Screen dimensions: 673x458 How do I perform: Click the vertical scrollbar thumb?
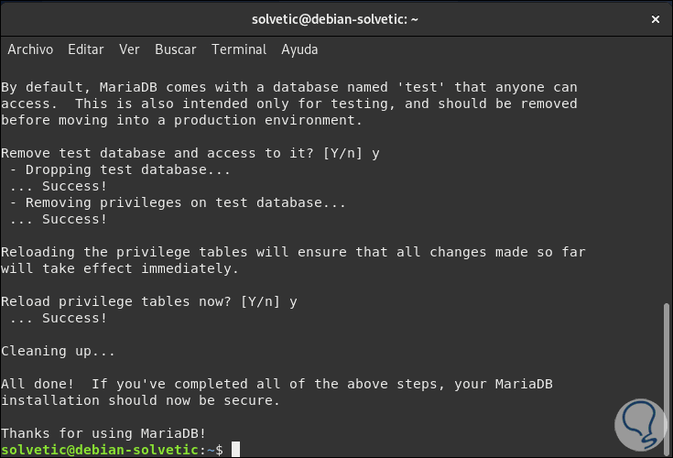point(668,376)
